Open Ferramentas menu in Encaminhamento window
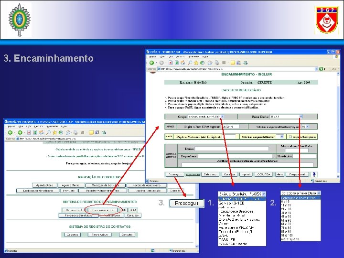This screenshot has height=258, width=344. coord(193,56)
